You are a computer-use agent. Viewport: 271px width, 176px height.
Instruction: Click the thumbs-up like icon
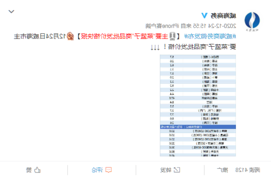point(37,170)
